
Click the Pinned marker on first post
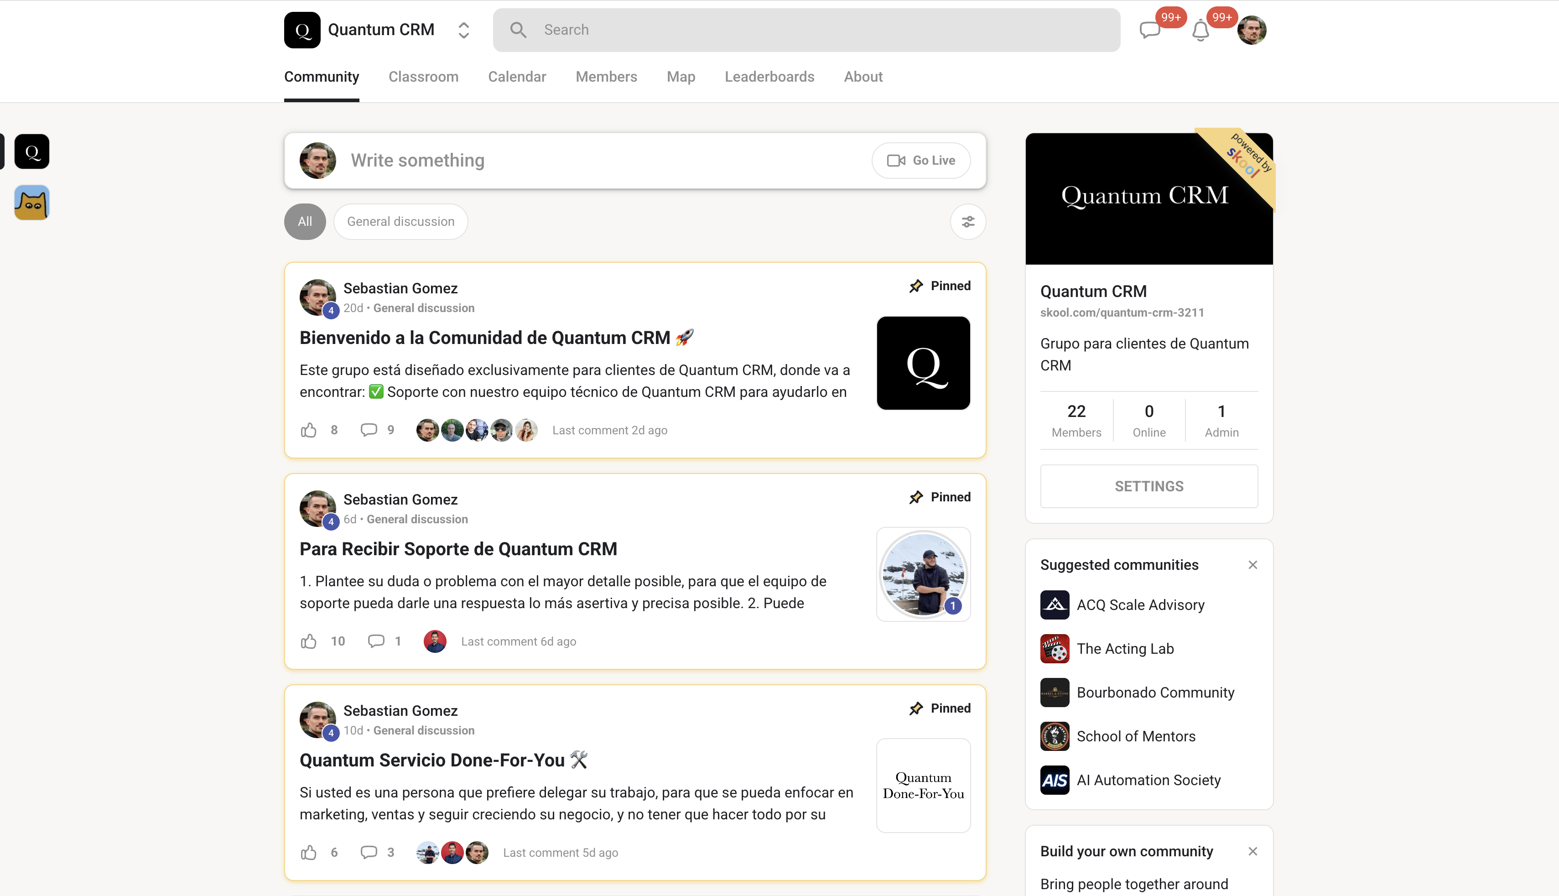(940, 286)
